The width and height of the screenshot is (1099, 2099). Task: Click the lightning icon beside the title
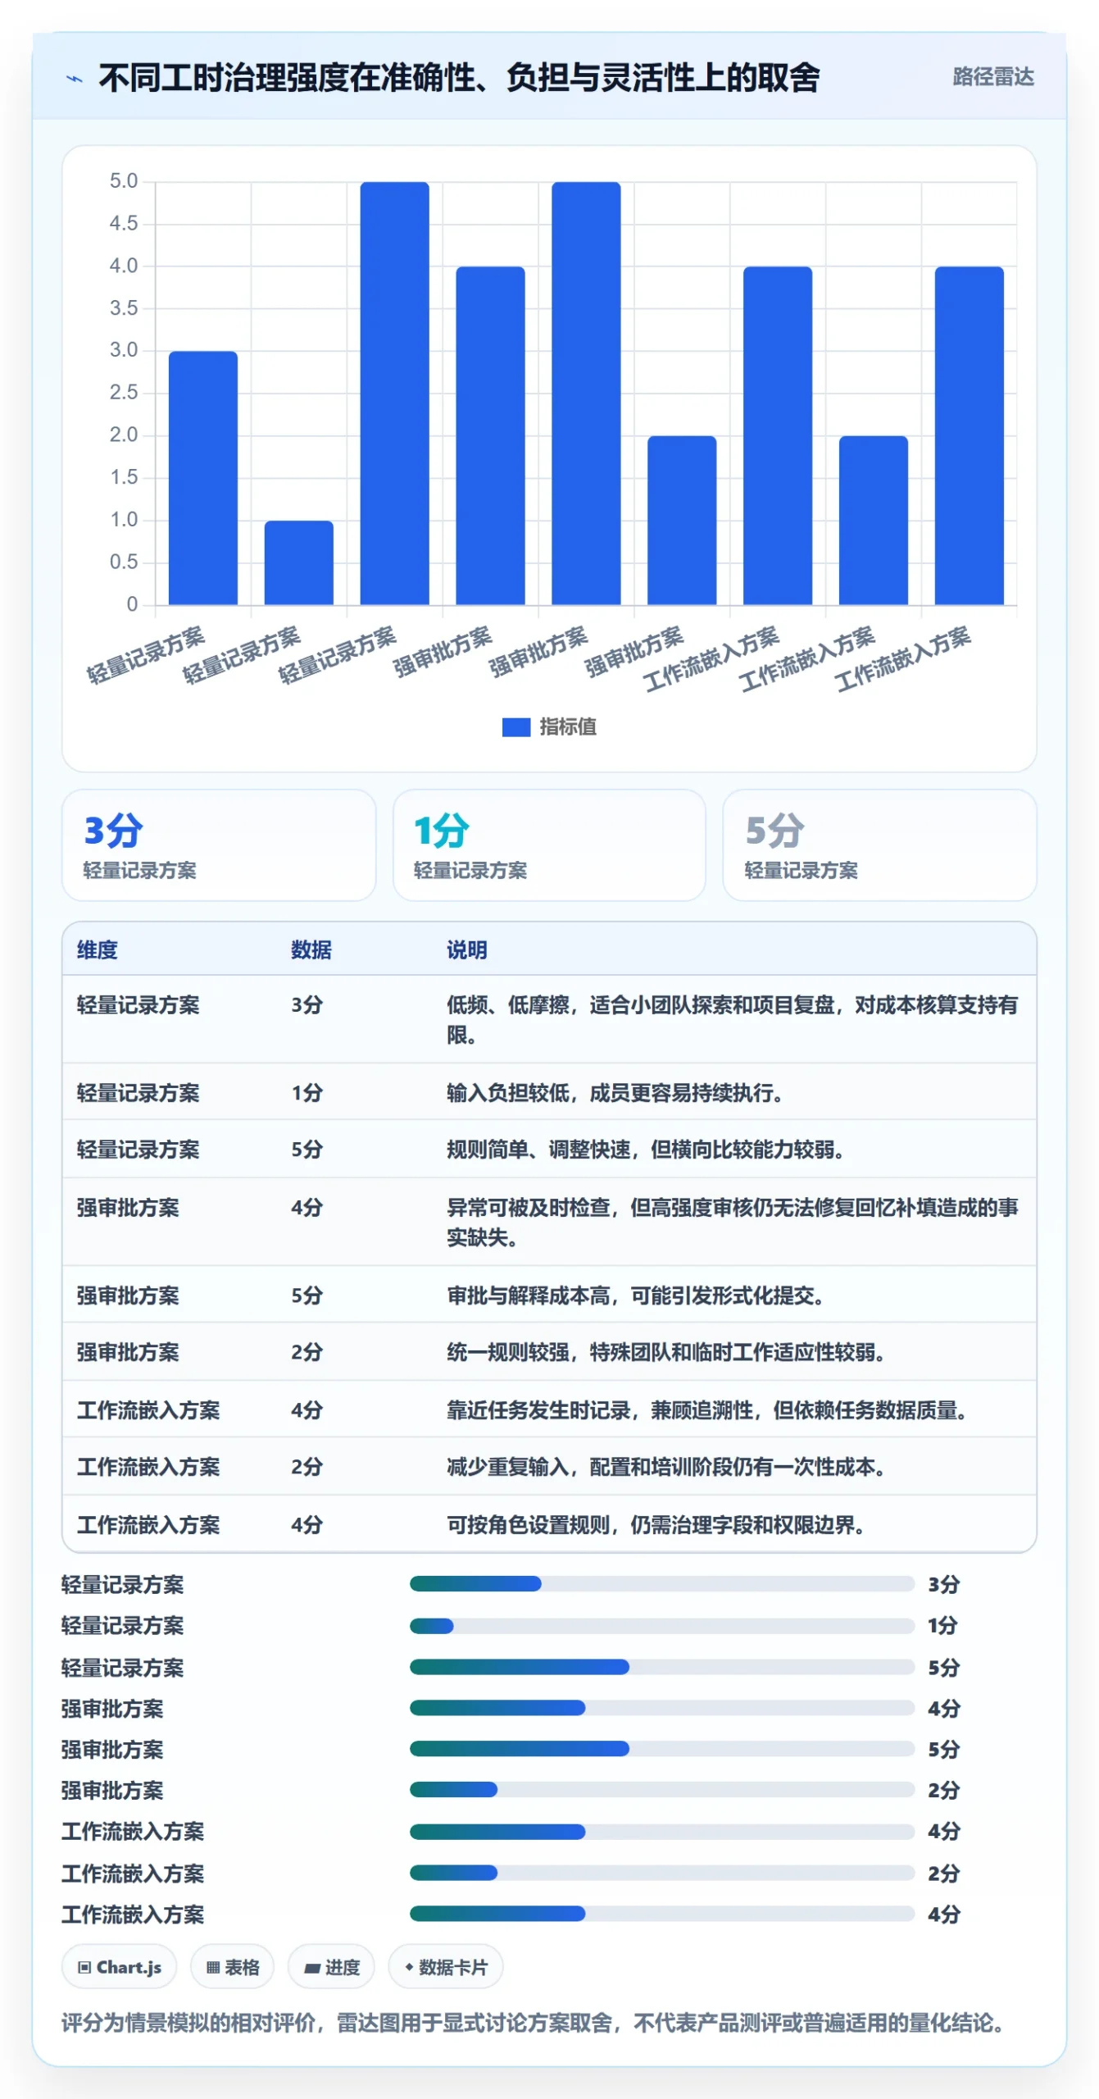[75, 79]
